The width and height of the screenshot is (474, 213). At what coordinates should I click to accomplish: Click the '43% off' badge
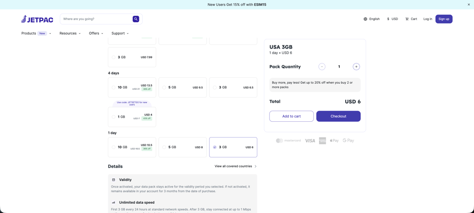tap(147, 119)
